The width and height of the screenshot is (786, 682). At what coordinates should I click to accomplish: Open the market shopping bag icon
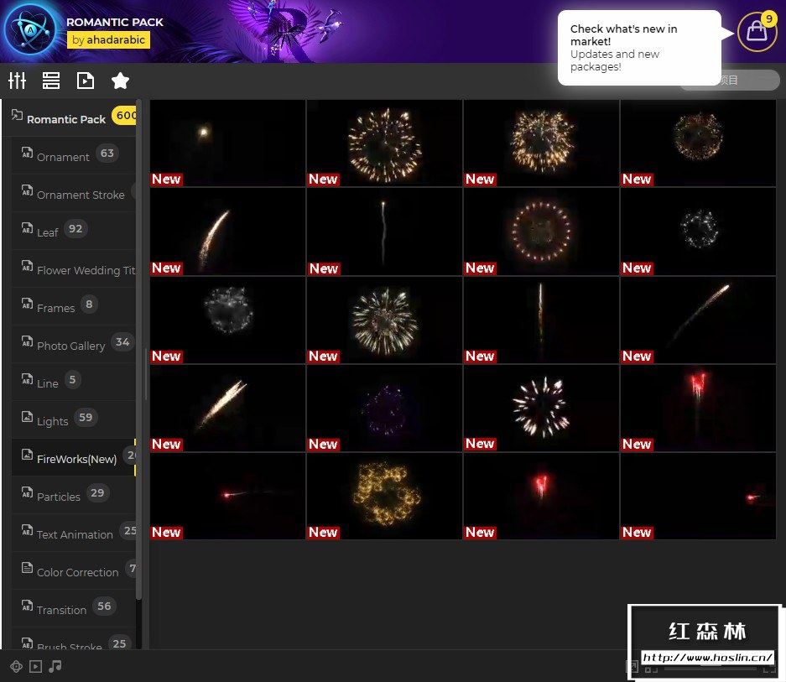tap(757, 32)
